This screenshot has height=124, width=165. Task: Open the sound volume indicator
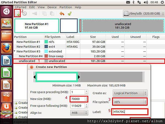(146, 2)
